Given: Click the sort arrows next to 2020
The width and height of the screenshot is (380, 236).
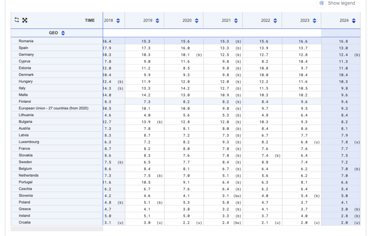Looking at the screenshot, I should point(197,21).
